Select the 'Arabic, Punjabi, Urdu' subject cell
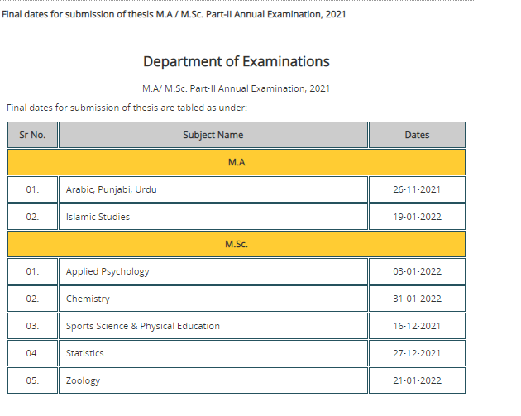 click(213, 189)
